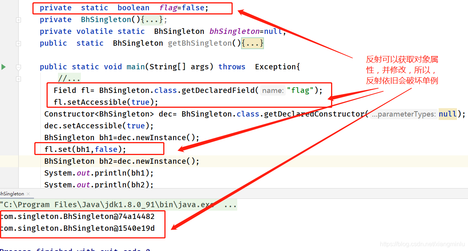Viewport: 468px width, 251px height.
Task: Click console output BhSingleton@1540e19d
Action: coord(77,229)
